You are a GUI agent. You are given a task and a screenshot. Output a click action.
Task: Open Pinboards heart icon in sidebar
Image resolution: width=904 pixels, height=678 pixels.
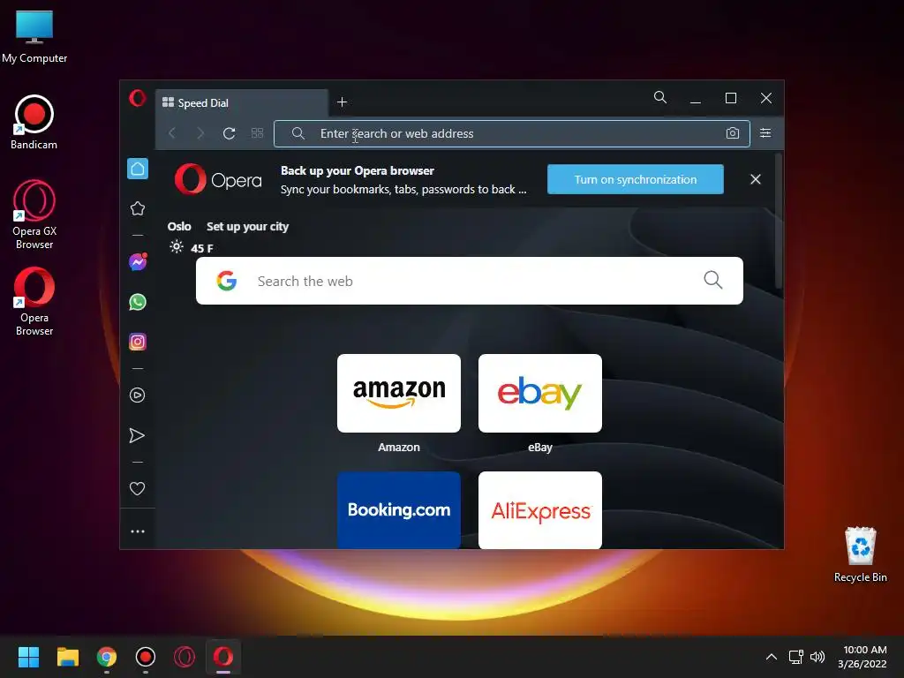coord(137,488)
